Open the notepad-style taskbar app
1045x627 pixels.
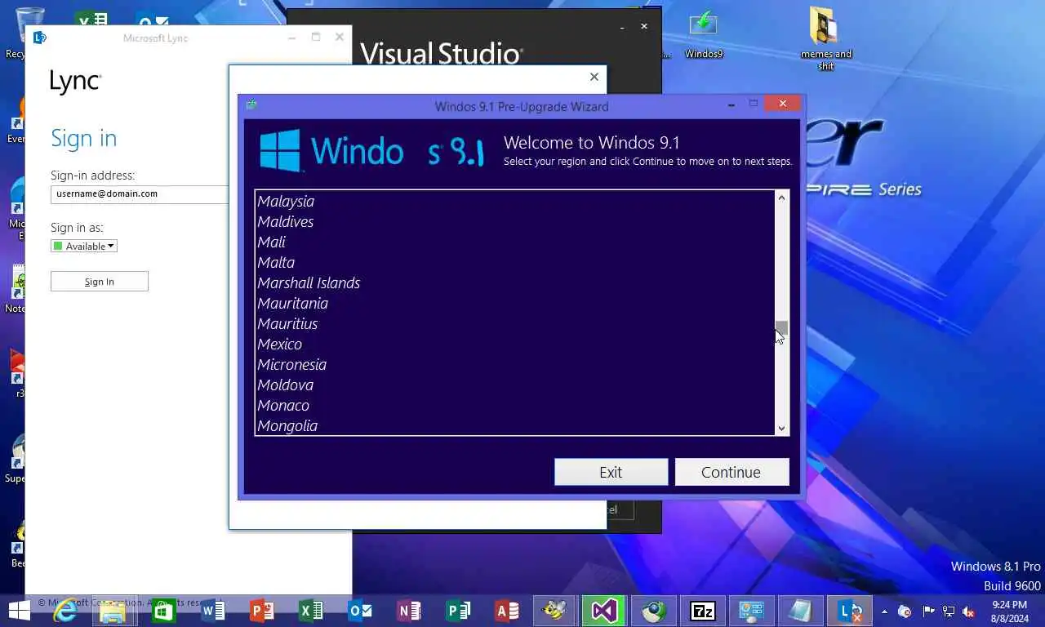[x=801, y=610]
